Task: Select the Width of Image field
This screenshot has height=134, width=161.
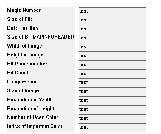Action: tap(112, 47)
